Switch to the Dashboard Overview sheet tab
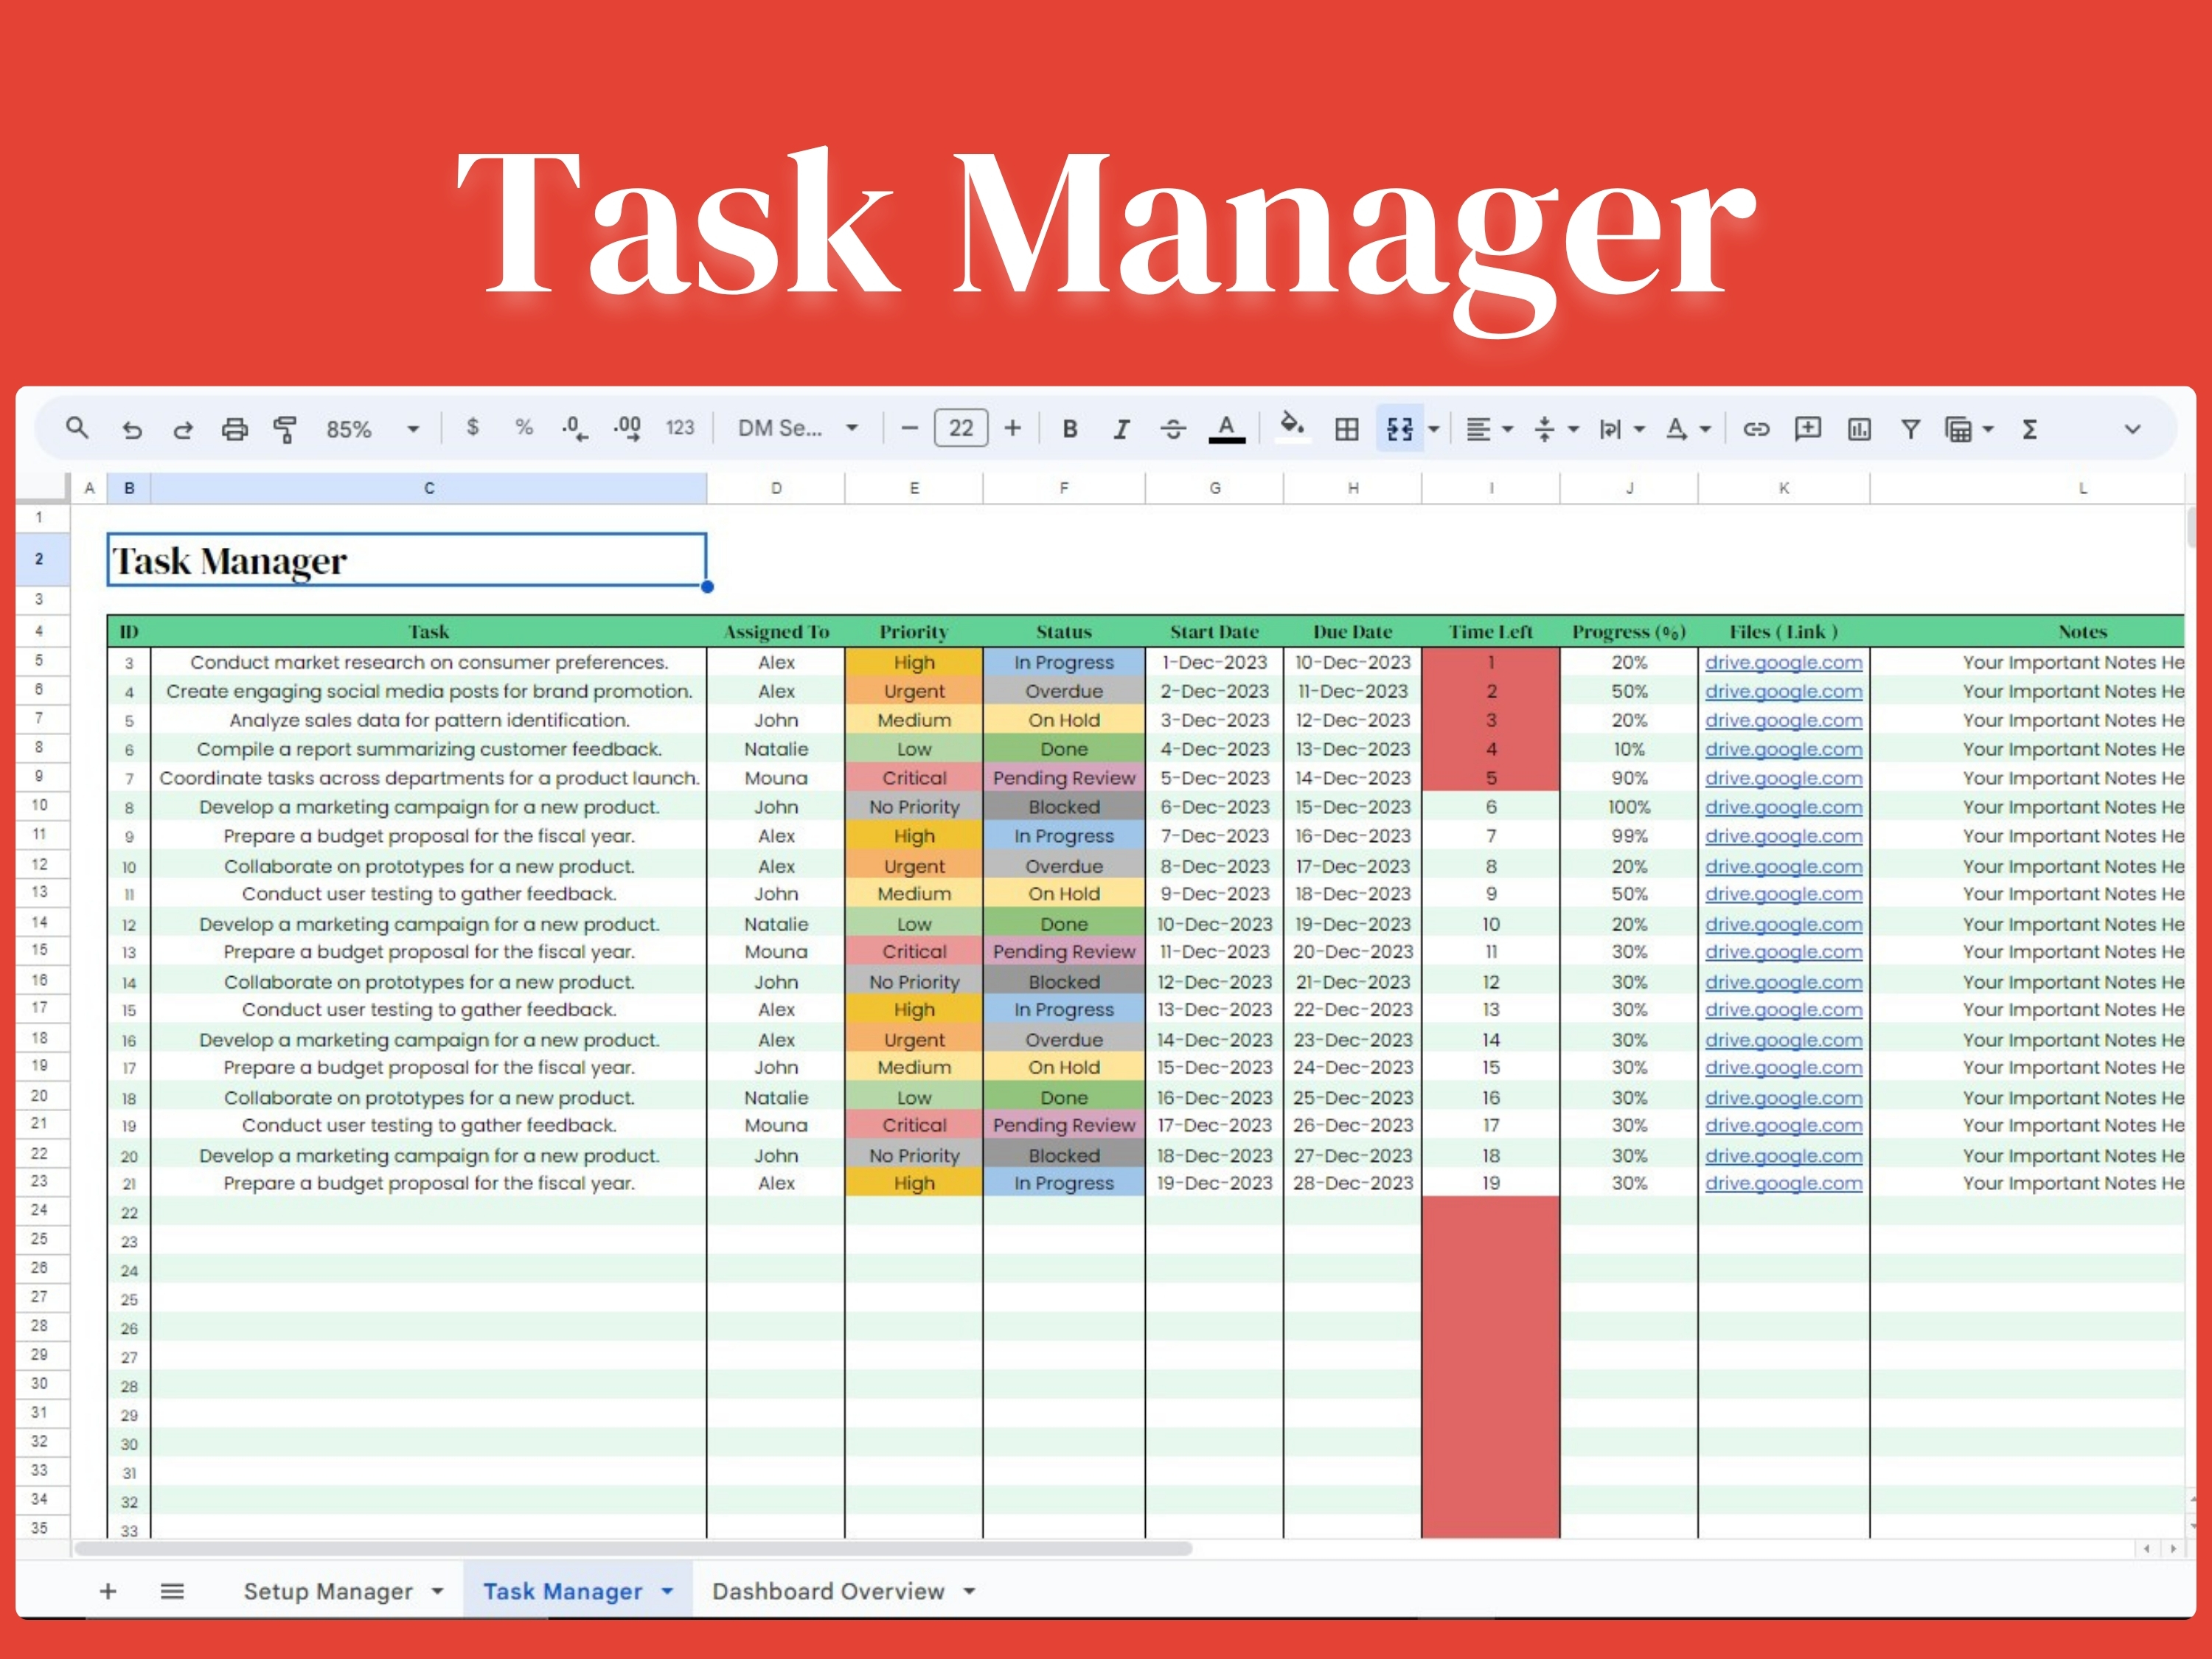This screenshot has width=2212, height=1659. [x=828, y=1591]
